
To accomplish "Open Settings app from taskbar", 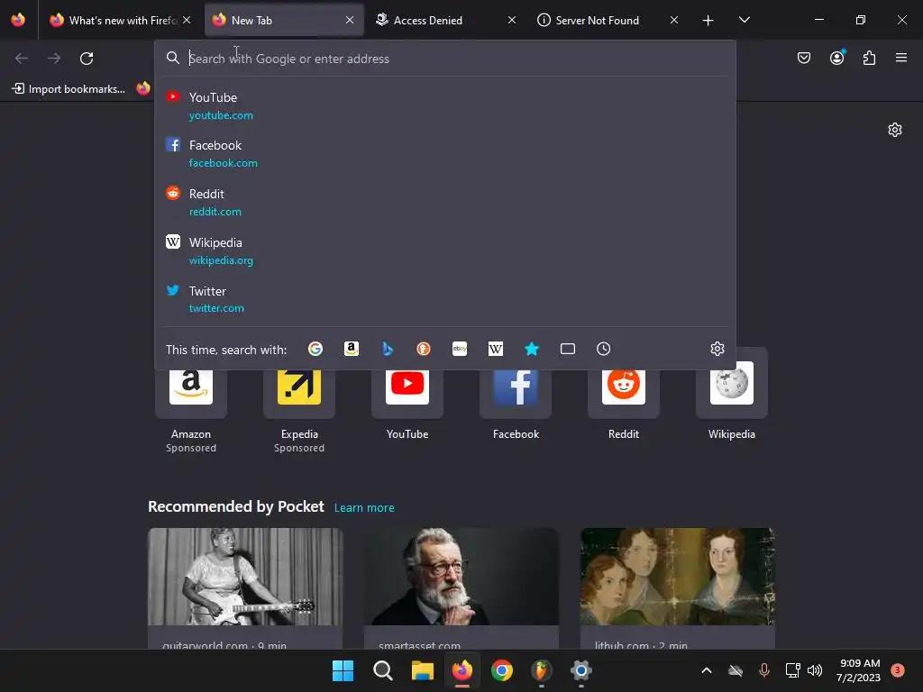I will coord(580,670).
